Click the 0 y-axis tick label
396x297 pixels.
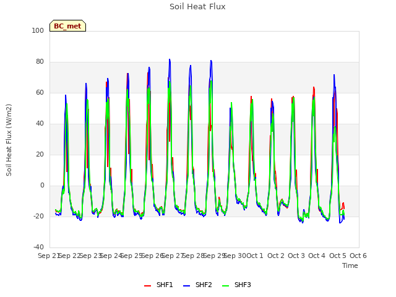point(42,186)
